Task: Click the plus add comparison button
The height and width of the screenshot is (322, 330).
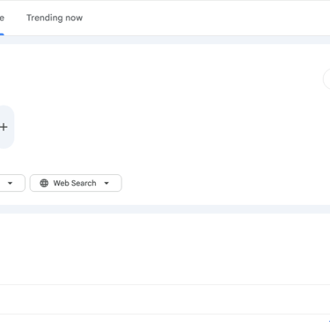Action: [x=4, y=127]
